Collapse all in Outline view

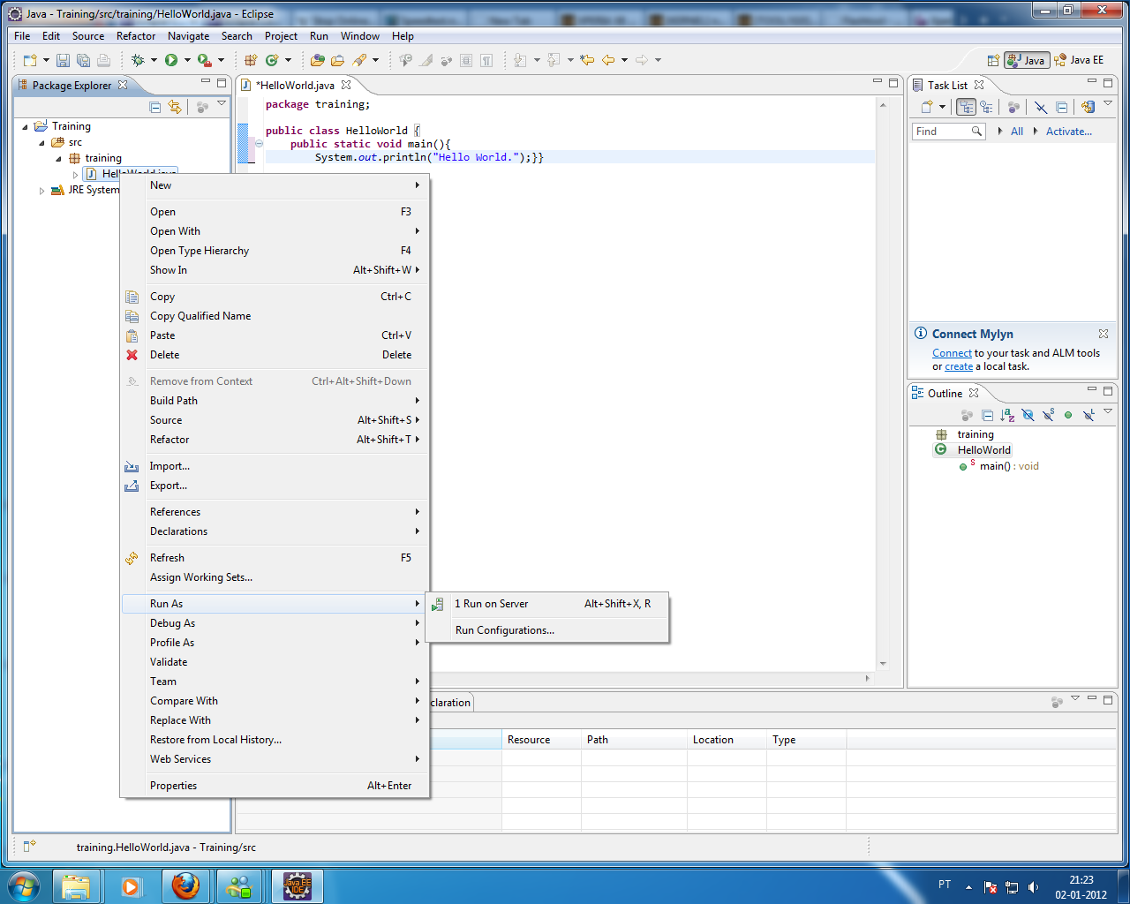tap(987, 415)
